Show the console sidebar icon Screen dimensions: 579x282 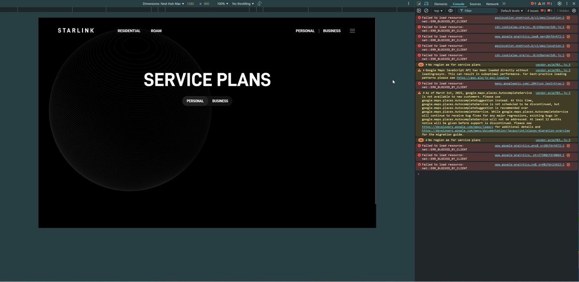point(419,11)
